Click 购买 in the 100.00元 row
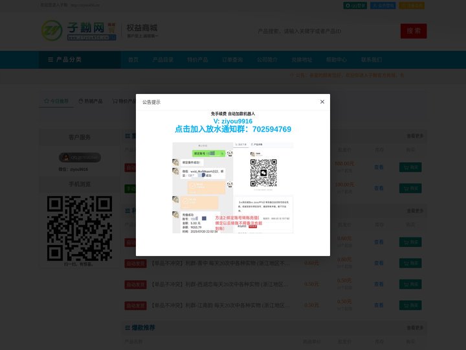466x350 pixels. click(x=410, y=188)
